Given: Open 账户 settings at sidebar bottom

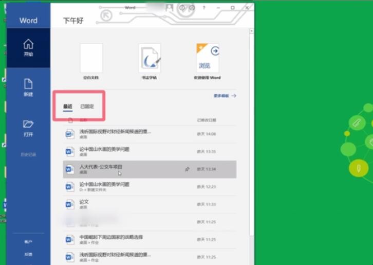Looking at the screenshot, I should point(28,242).
